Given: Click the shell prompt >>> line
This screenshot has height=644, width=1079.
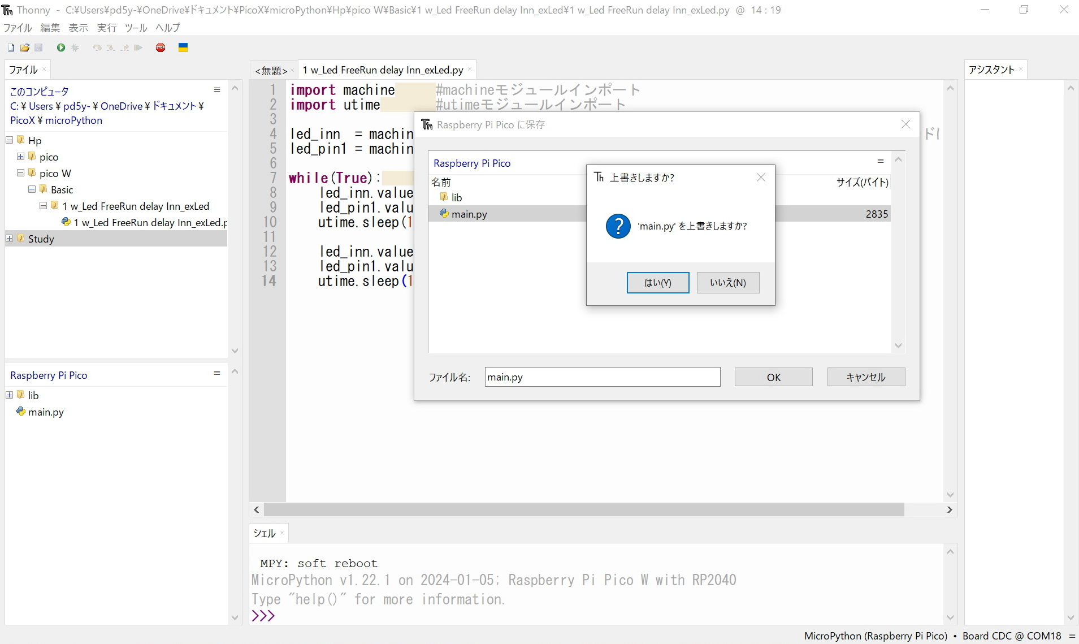Looking at the screenshot, I should 263,616.
